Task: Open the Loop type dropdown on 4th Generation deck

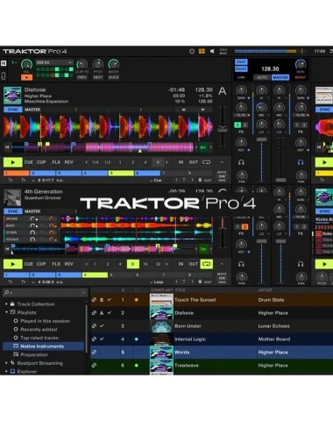Action: point(157,282)
